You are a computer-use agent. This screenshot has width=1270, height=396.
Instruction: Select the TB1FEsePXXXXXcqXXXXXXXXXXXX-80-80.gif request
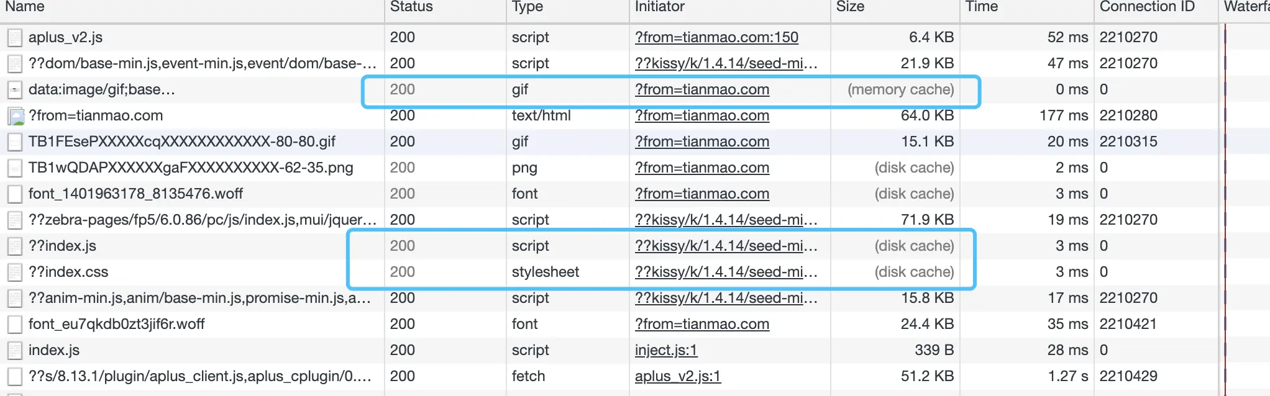[181, 142]
